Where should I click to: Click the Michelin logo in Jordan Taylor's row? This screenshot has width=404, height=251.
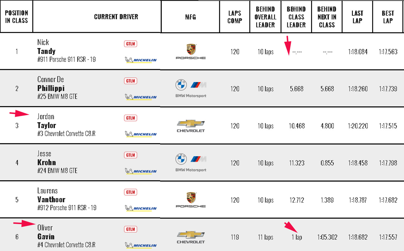click(x=141, y=134)
